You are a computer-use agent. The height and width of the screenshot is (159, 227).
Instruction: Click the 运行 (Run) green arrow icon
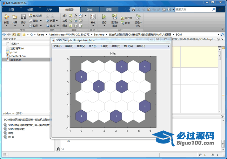[x=104, y=17]
